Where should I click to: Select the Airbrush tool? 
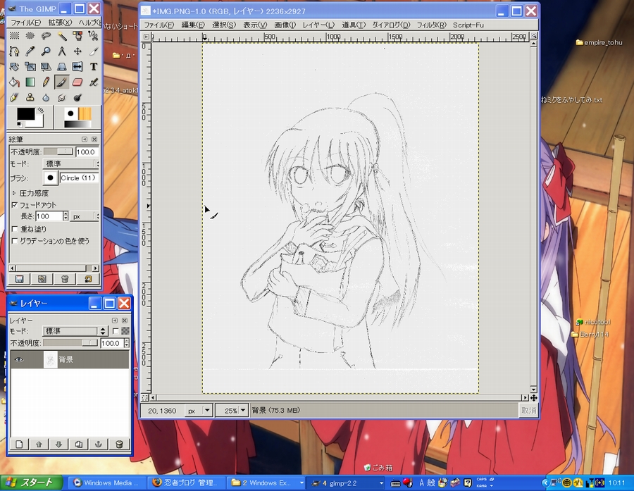93,82
